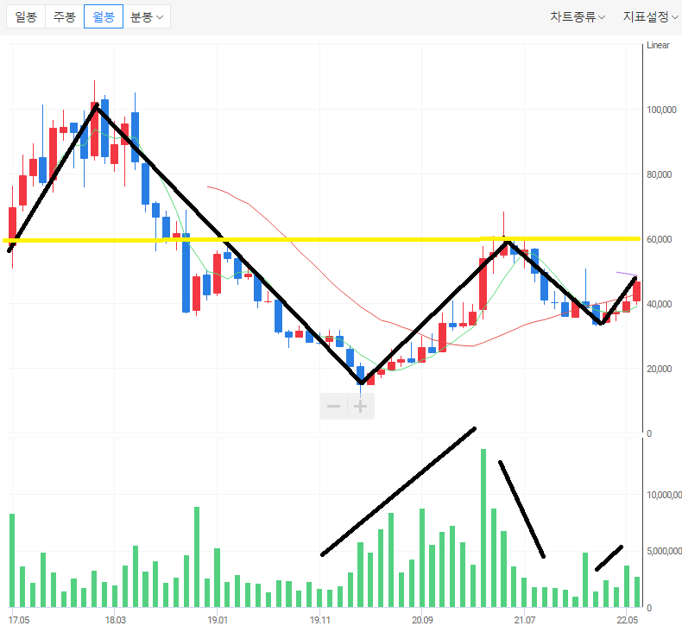Screen dimensions: 682x626
Task: Open the 지표설정 indicator settings dropdown
Action: pos(650,16)
